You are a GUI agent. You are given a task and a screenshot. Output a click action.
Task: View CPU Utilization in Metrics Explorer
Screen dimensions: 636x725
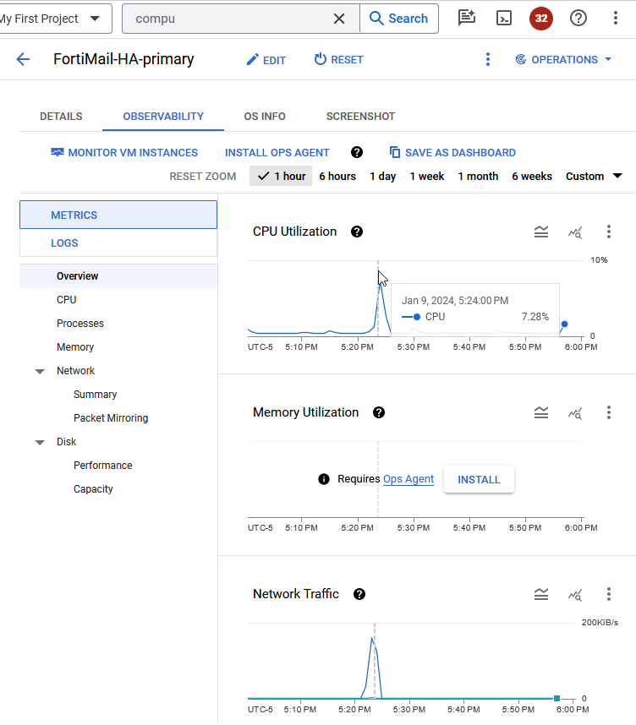[575, 232]
